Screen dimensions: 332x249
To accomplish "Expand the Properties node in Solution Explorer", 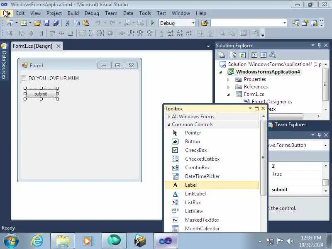I will click(229, 80).
